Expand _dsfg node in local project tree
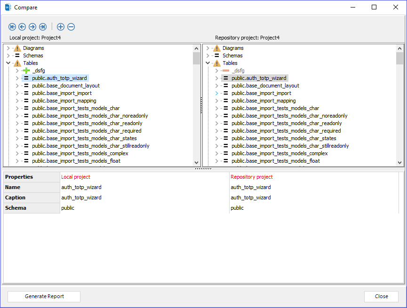Viewport: 407px width, 308px height. coord(17,71)
